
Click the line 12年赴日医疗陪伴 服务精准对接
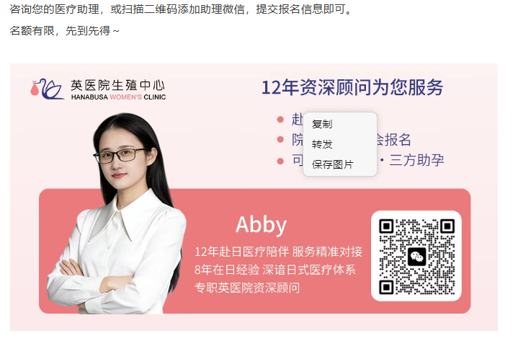tap(278, 252)
